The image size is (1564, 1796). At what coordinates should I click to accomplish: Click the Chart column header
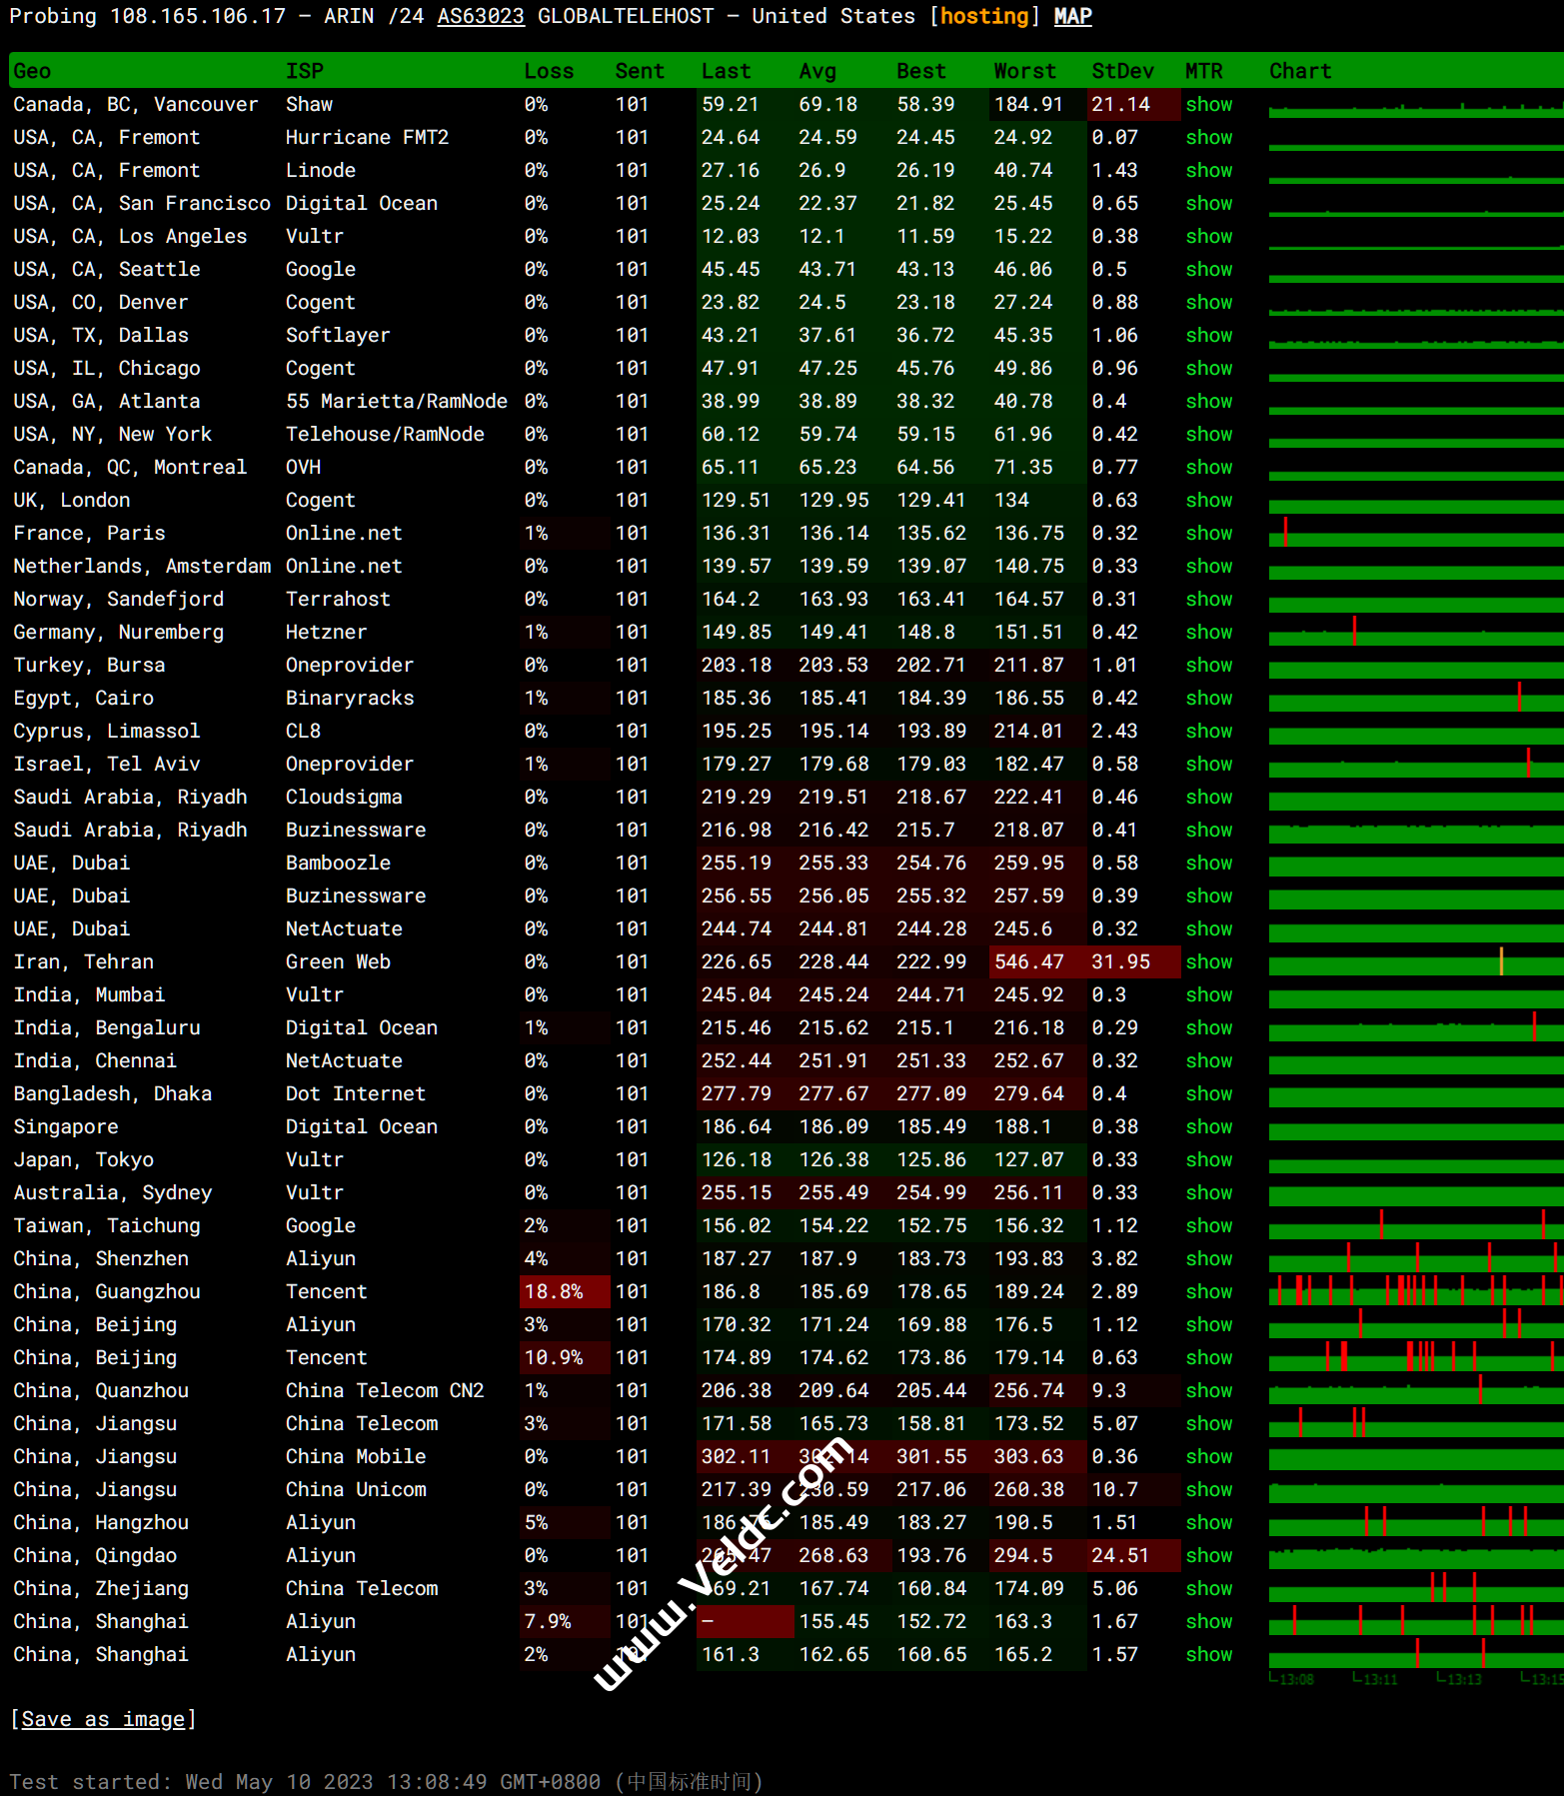point(1300,71)
